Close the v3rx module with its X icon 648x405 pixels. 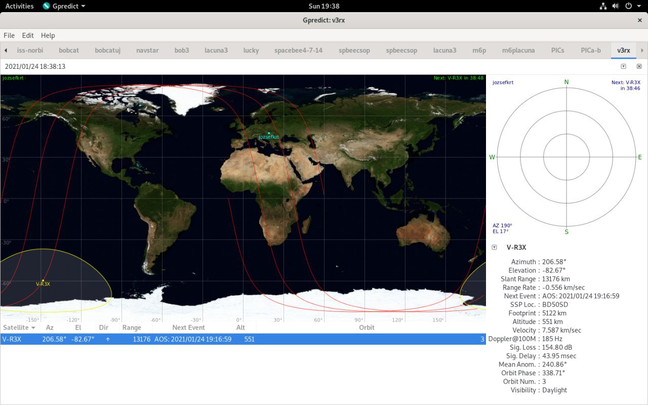pos(639,66)
